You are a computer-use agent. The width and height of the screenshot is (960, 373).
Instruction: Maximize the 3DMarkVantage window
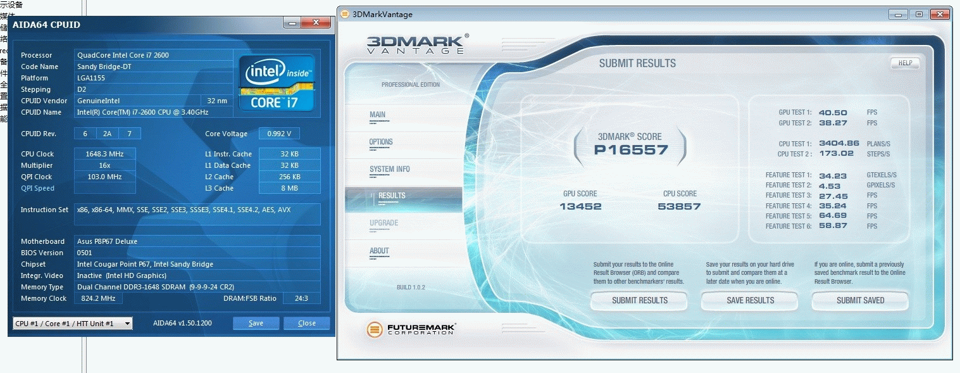coord(919,14)
